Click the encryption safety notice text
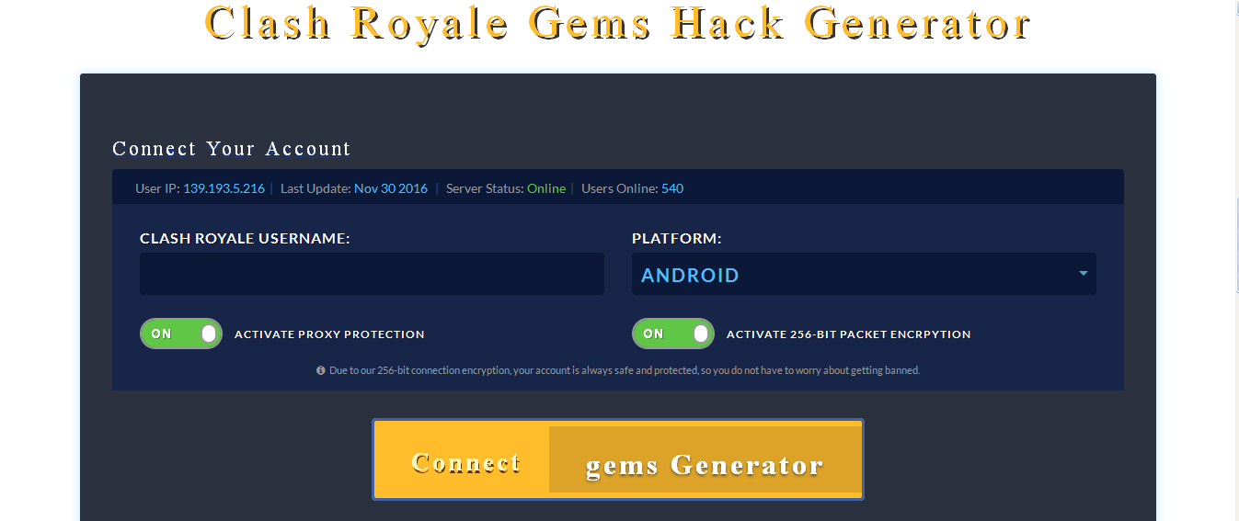Screen dimensions: 1239x521 pyautogui.click(x=625, y=370)
